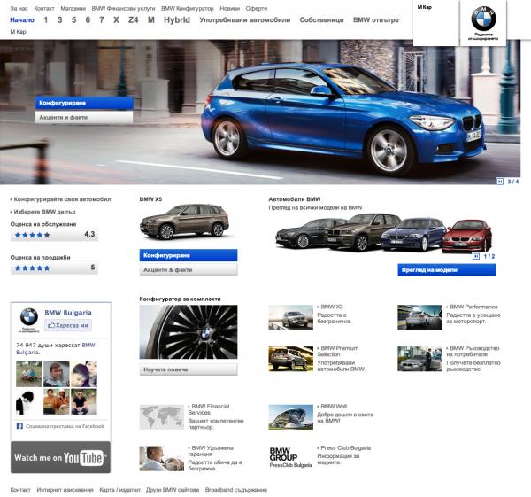Click the 'Преглед на модели' button
531x497 pixels.
point(446,270)
